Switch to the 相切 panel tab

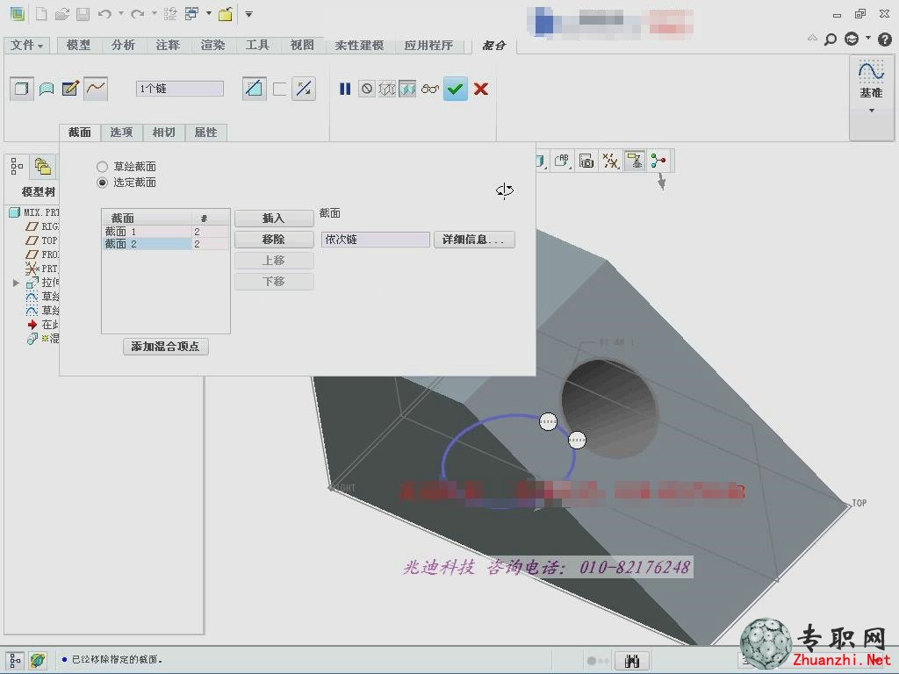coord(164,133)
